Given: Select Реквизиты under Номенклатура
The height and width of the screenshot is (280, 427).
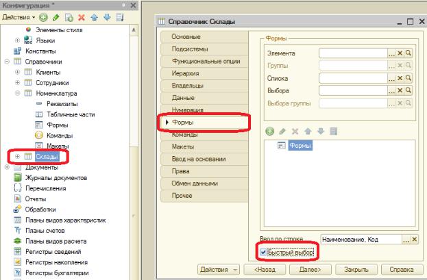Looking at the screenshot, I should coord(62,103).
